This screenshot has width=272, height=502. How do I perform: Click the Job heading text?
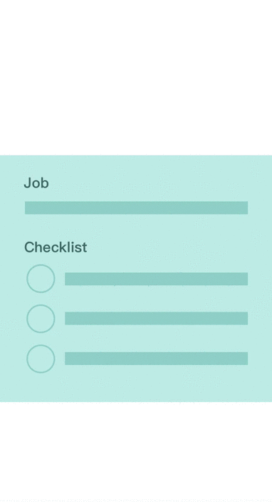pyautogui.click(x=36, y=183)
